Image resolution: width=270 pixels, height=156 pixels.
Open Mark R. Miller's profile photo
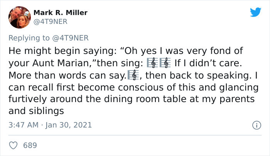pos(20,17)
